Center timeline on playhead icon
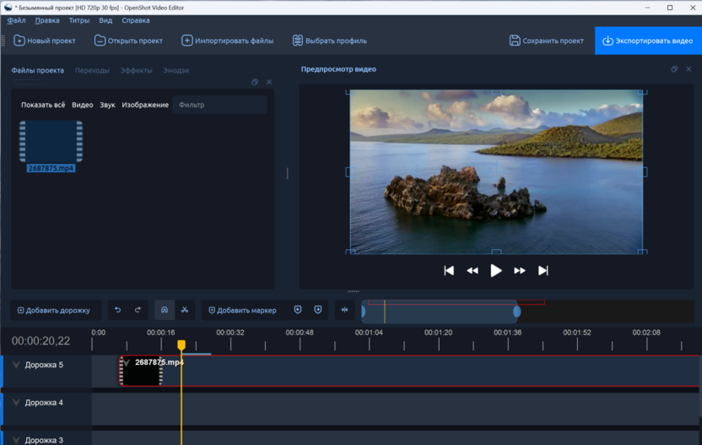 point(344,310)
